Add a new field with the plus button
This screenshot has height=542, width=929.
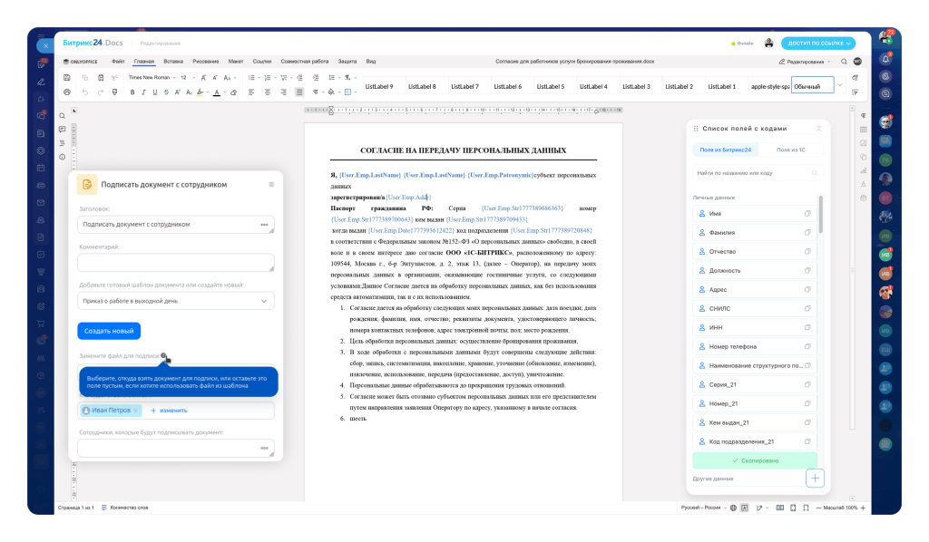tap(815, 478)
